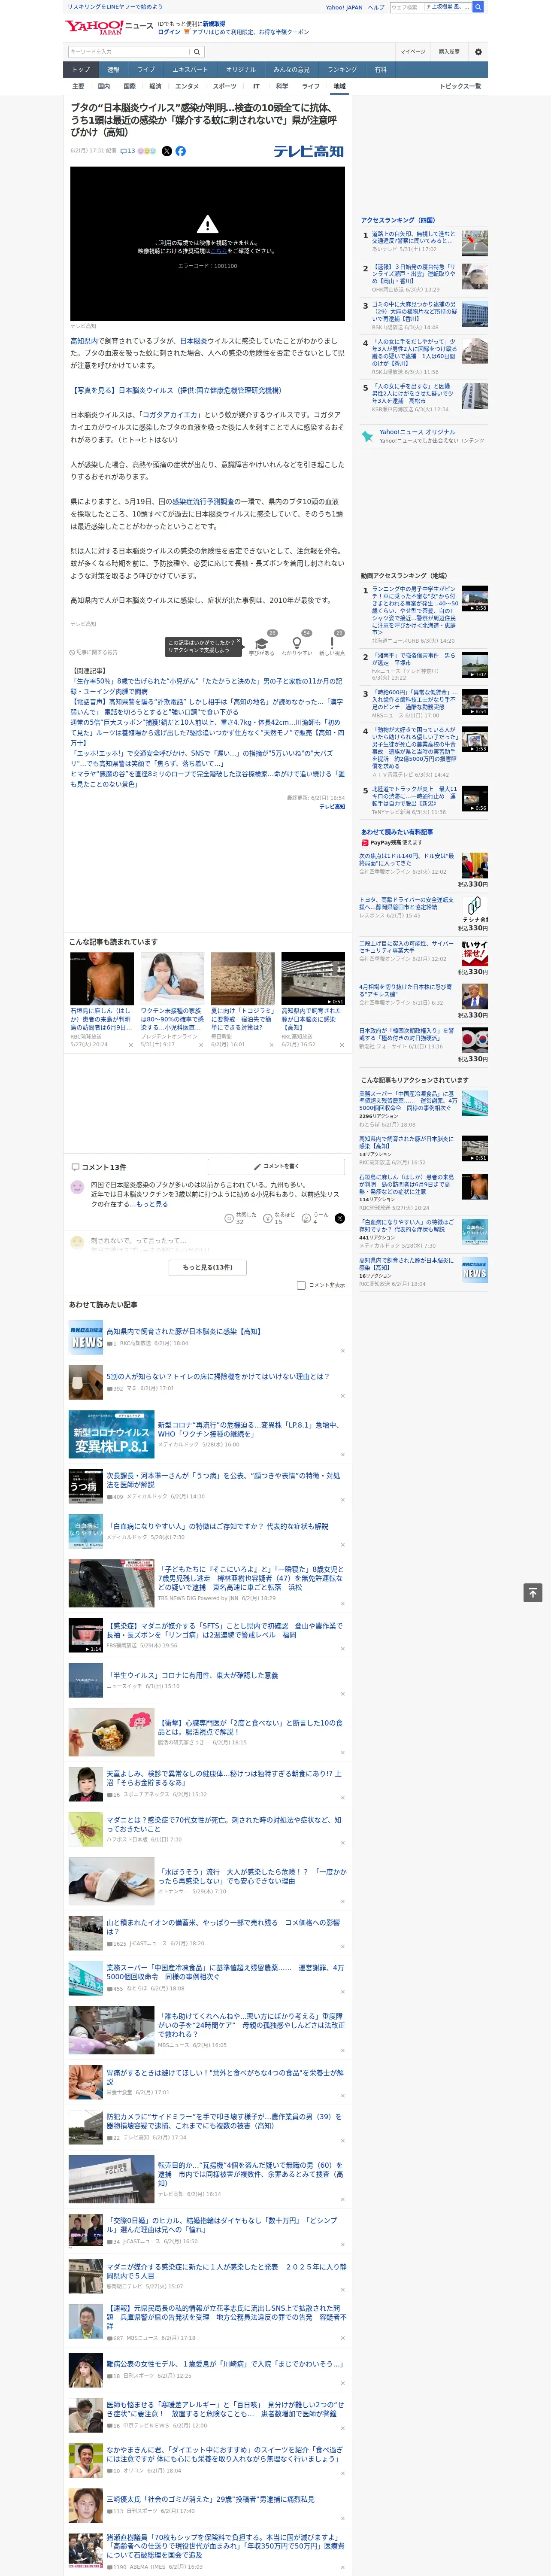Open the ランキング tab
The image size is (551, 2576).
(x=342, y=70)
